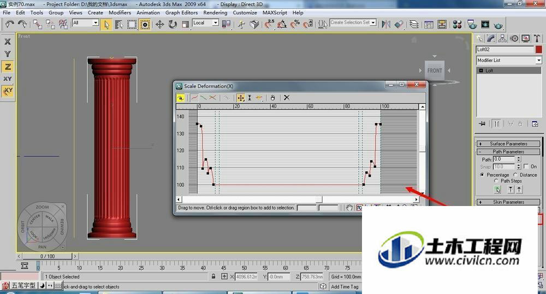This screenshot has height=294, width=546.
Task: Click the Add Time Tag button
Action: click(x=345, y=287)
